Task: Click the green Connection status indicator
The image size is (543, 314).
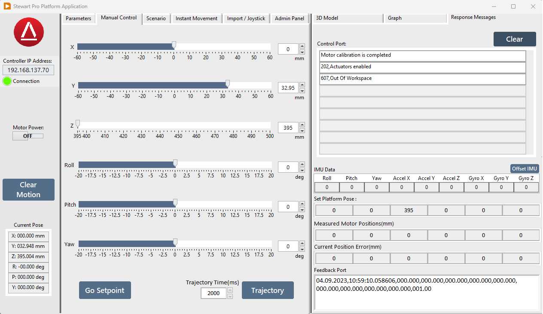Action: (8, 81)
